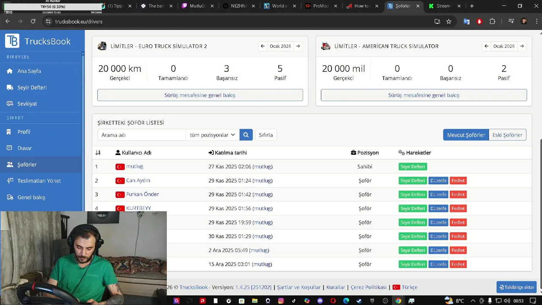Click the Teslimatları Yönet icon
Screen dimensions: 542x305
click(x=9, y=181)
